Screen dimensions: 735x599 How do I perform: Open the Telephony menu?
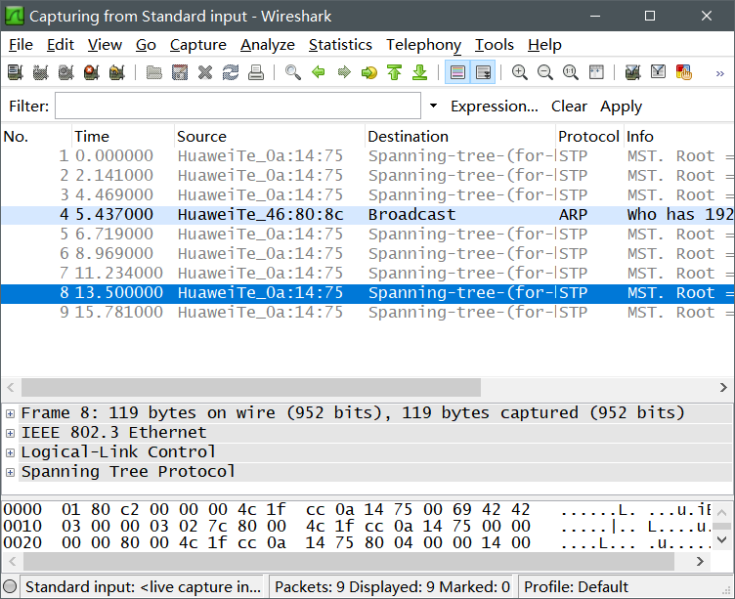point(423,45)
